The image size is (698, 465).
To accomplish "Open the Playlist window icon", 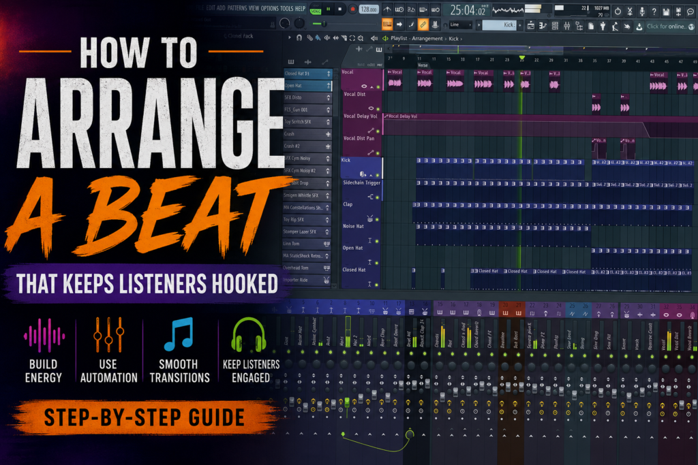I will [x=530, y=26].
